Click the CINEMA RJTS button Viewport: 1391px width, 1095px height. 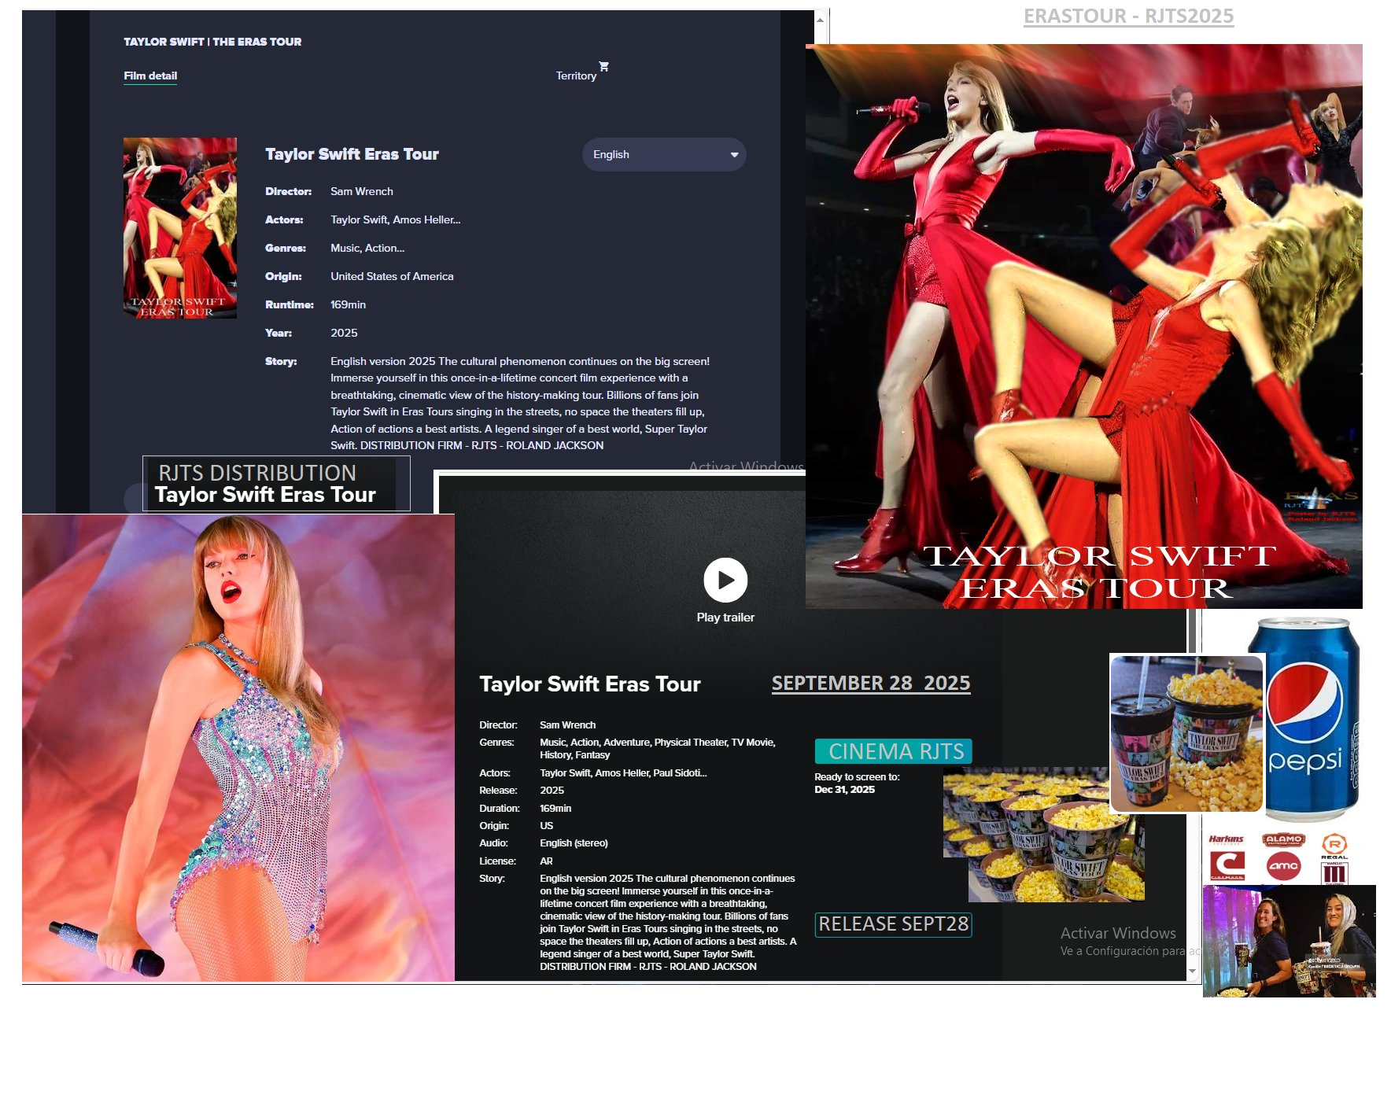[894, 751]
